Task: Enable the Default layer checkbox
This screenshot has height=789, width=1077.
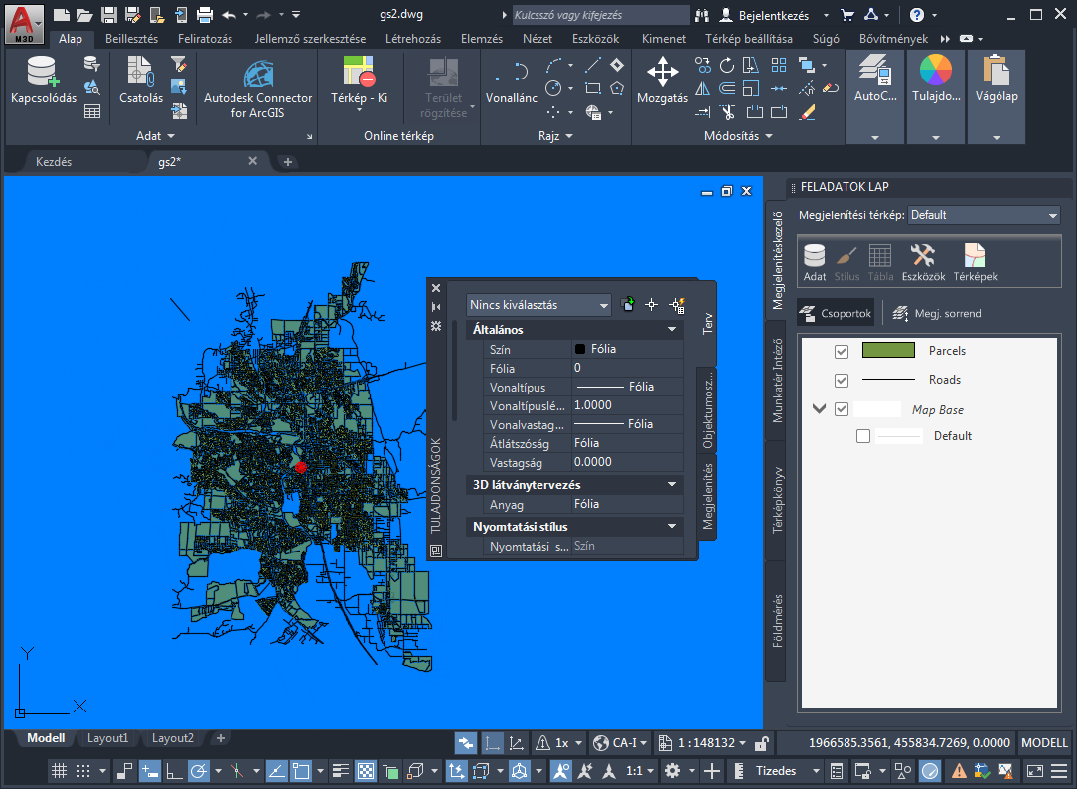Action: point(862,436)
